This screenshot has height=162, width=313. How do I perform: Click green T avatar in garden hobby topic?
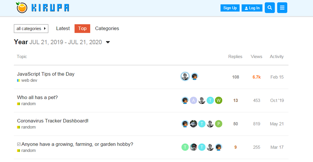click(x=185, y=147)
